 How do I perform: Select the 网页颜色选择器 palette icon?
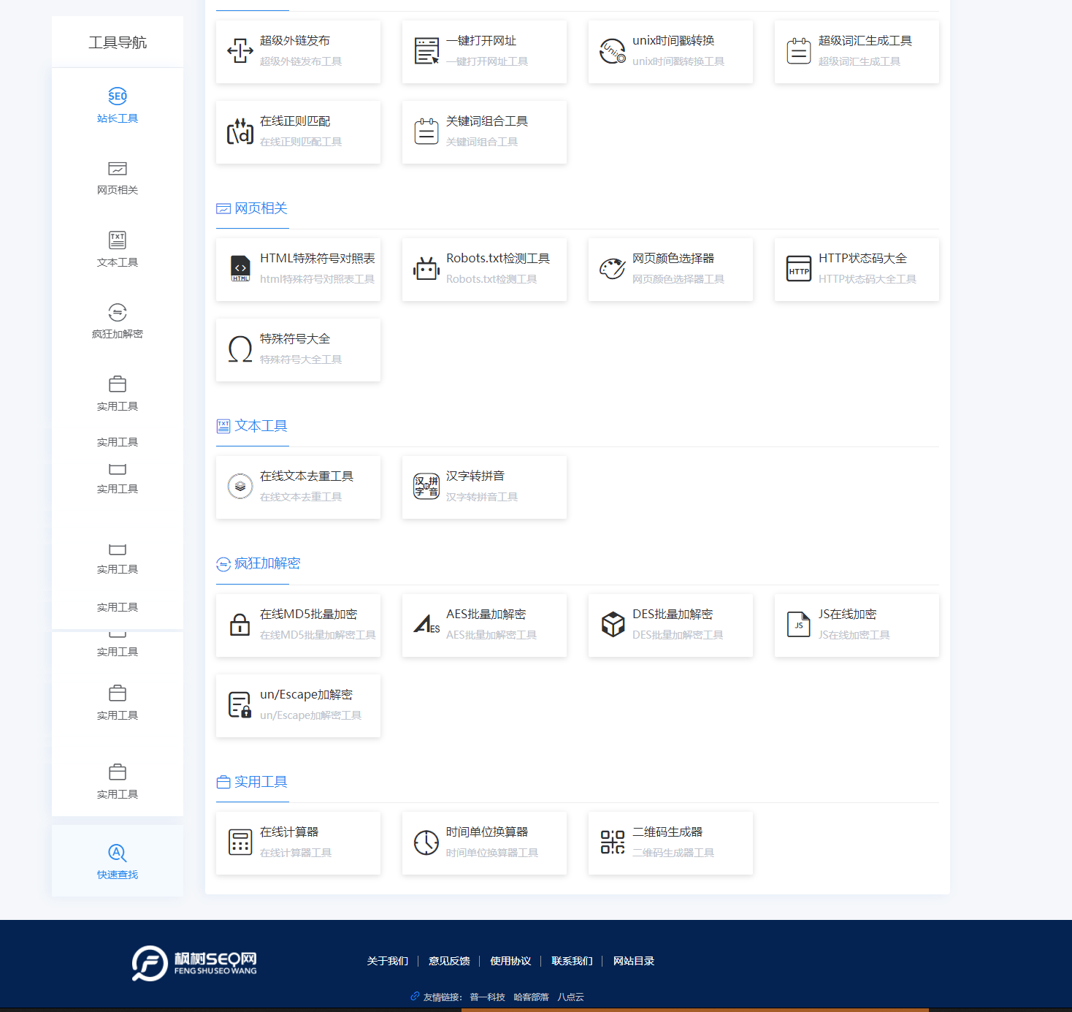point(613,269)
